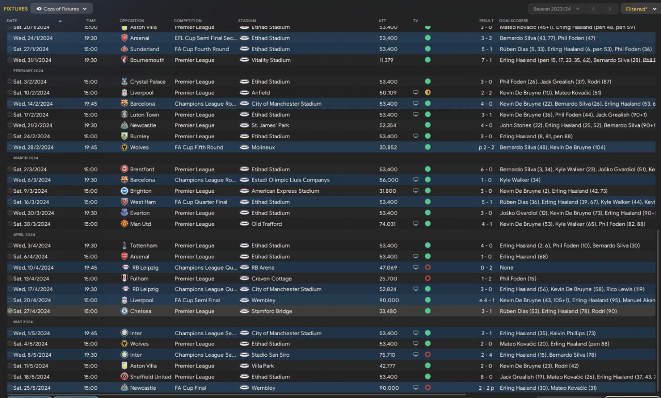Tick the selection circle for Wed, 3/4/2024
Screen dimensions: 661x398
[10, 245]
